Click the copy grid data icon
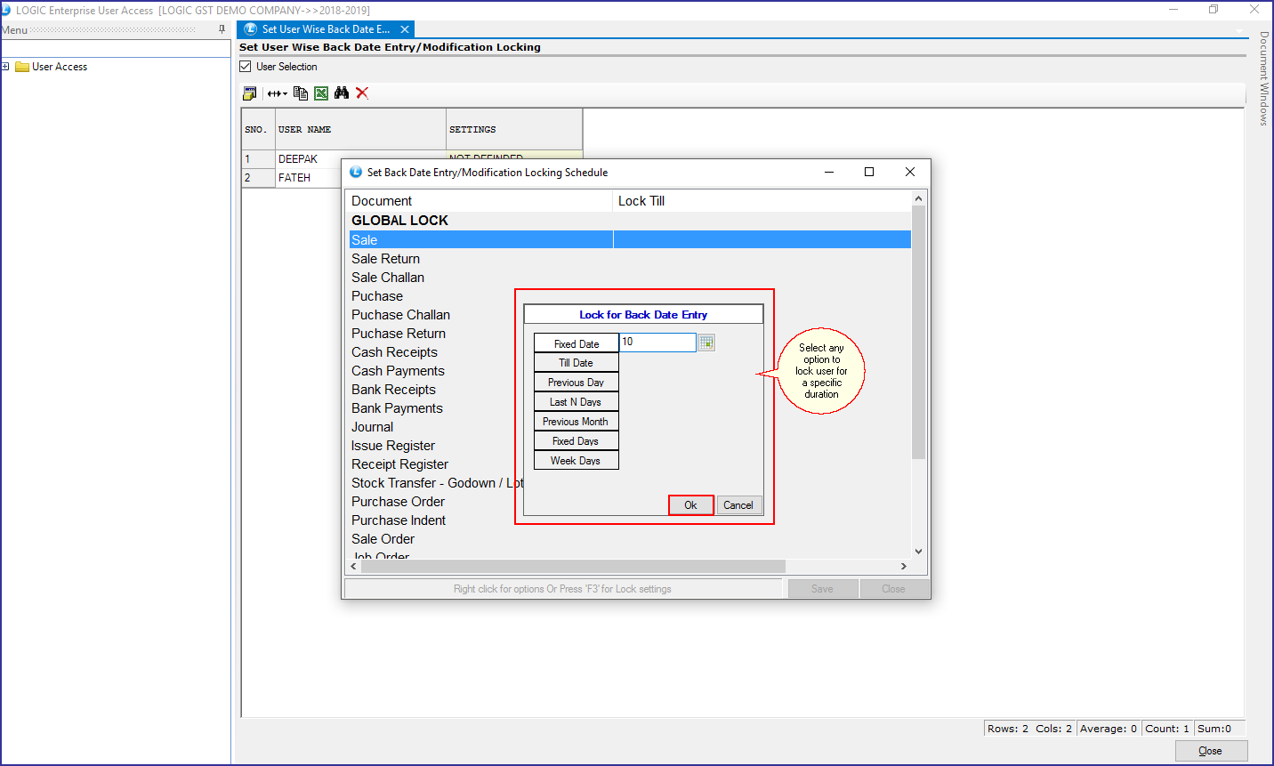The width and height of the screenshot is (1274, 766). tap(301, 93)
